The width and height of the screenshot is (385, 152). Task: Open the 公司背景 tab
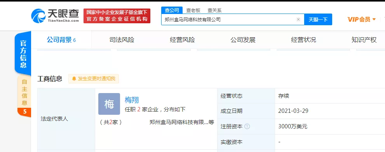click(x=61, y=40)
